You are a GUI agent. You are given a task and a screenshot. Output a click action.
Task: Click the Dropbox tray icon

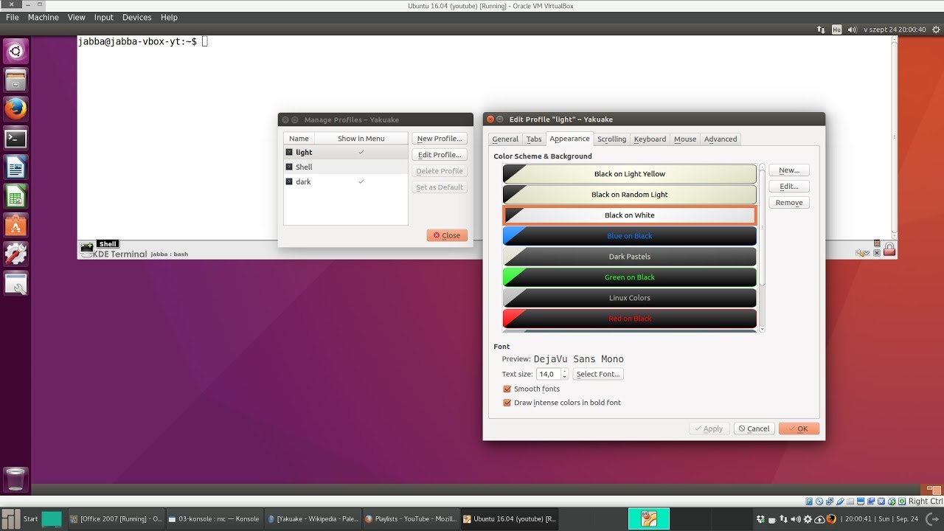pos(760,518)
